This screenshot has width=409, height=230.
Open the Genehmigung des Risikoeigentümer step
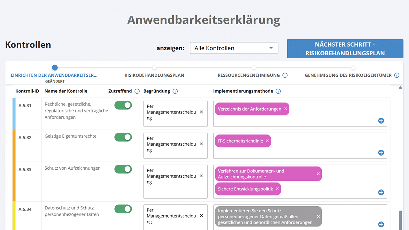coord(348,75)
